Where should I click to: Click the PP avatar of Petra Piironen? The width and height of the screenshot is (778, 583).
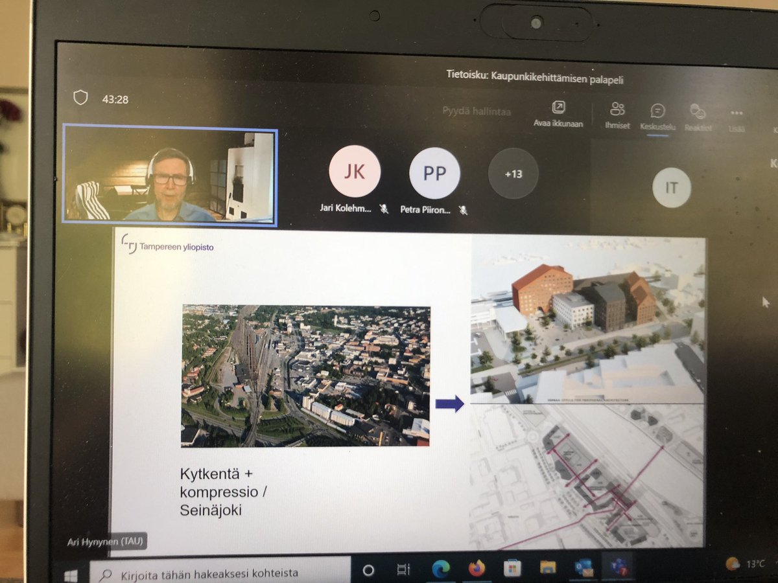tap(434, 173)
